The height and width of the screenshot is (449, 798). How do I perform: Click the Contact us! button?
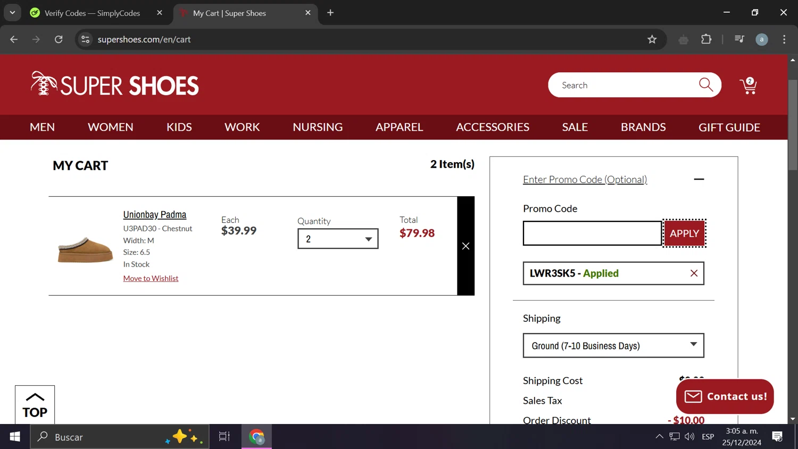tap(725, 396)
